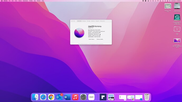Open the History menu
This screenshot has height=102, width=182.
click(20, 1)
